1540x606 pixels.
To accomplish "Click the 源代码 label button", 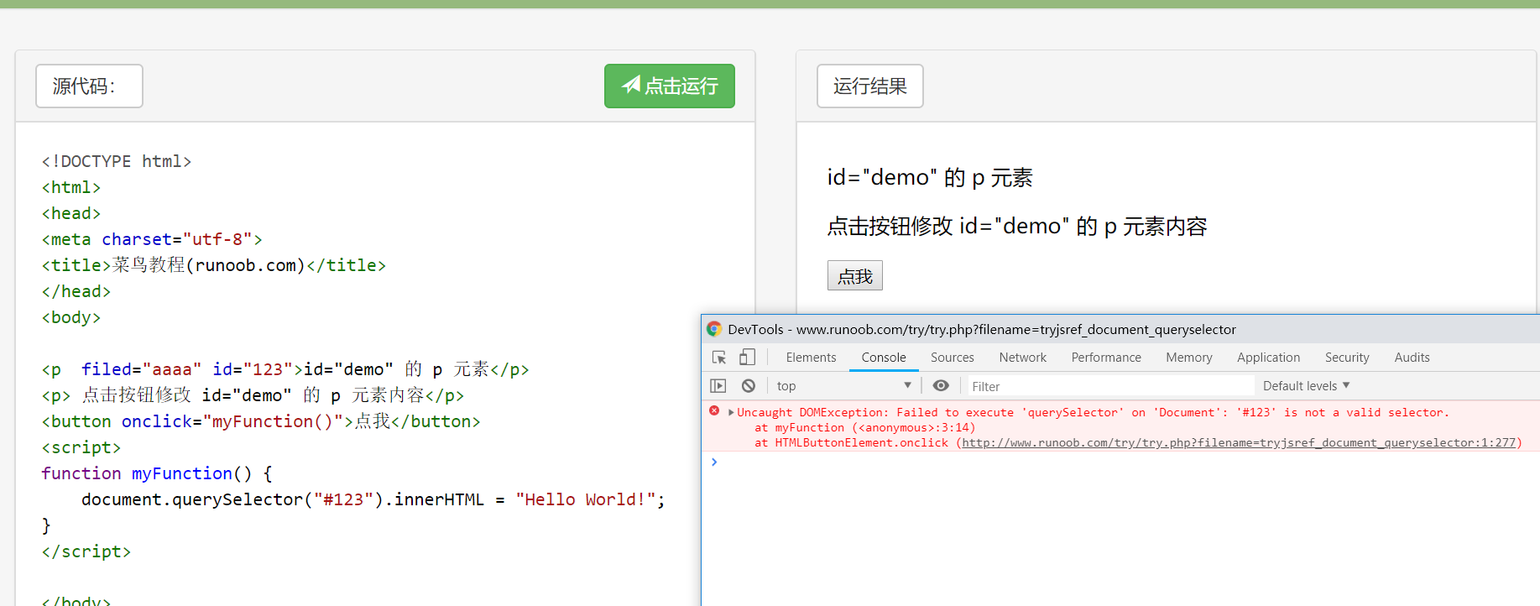I will click(89, 86).
